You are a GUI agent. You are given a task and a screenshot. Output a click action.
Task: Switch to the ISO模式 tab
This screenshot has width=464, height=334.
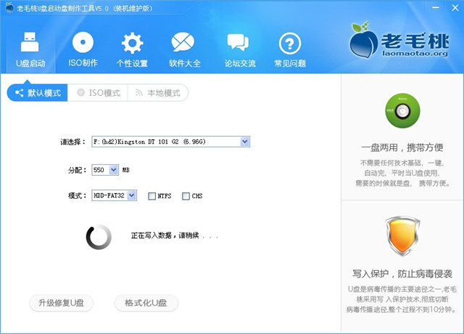click(99, 93)
